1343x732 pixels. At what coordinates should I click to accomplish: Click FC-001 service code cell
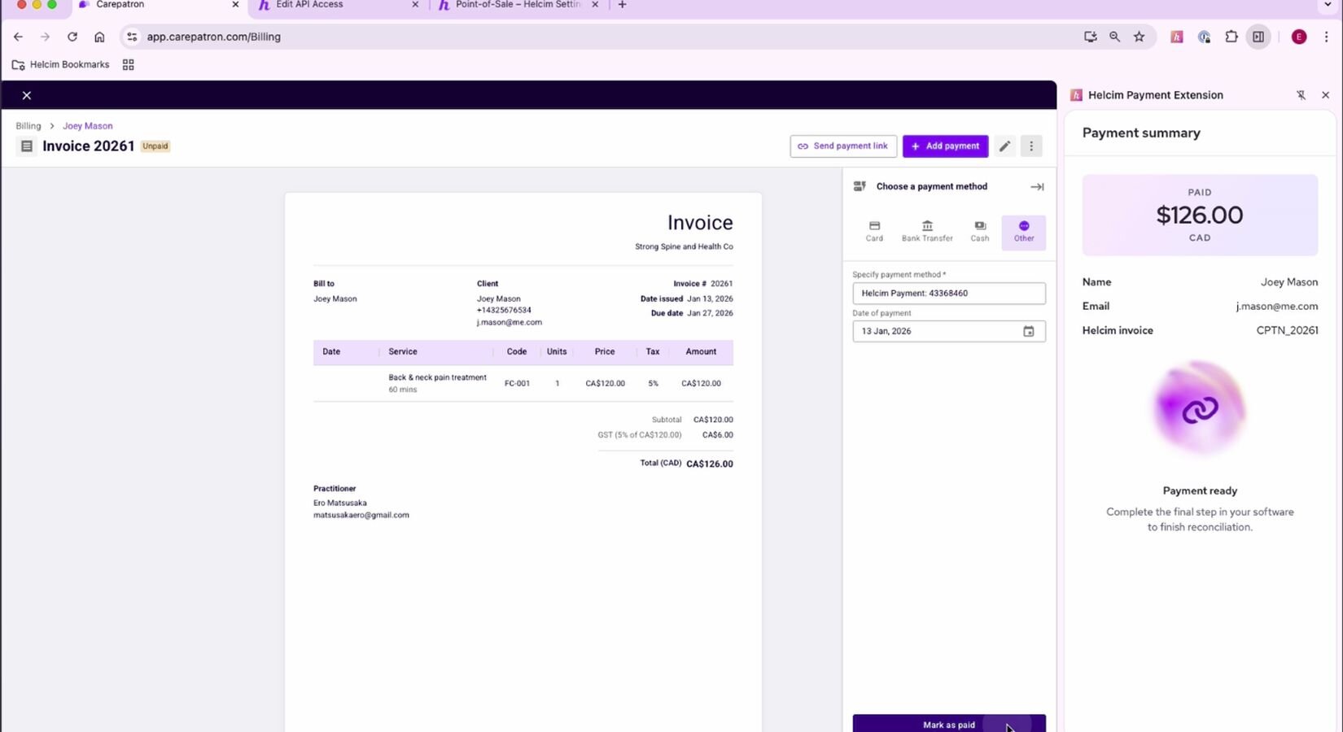coord(517,383)
